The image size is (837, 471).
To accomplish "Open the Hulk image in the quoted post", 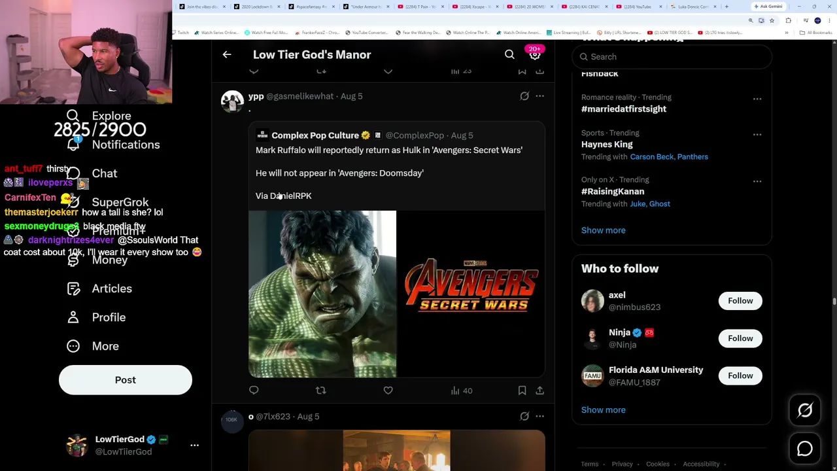I will pos(322,294).
